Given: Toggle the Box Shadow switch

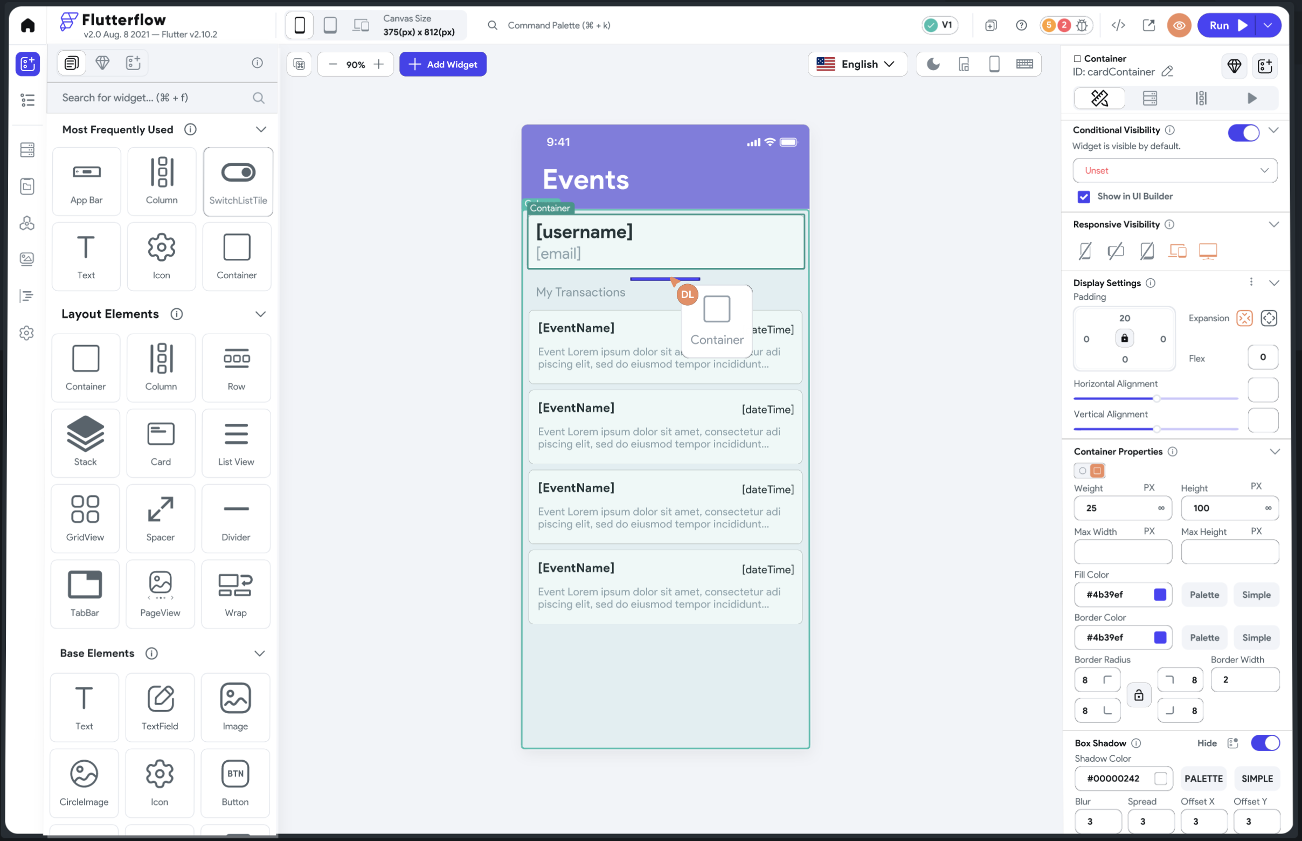Looking at the screenshot, I should click(1264, 743).
